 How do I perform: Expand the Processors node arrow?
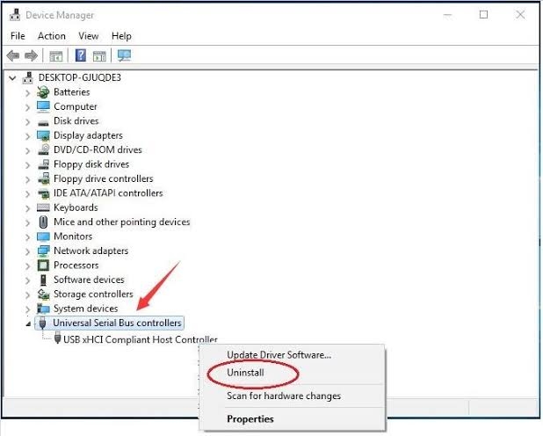point(28,266)
